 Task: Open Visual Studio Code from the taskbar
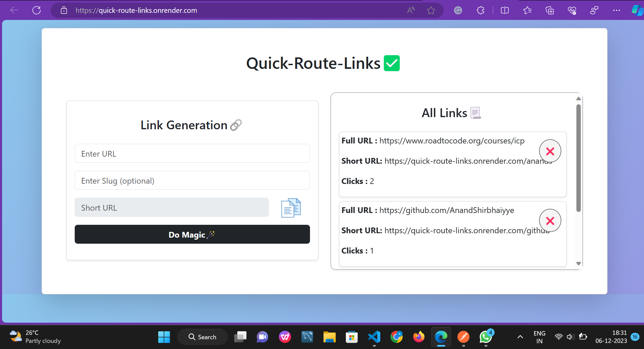click(x=374, y=337)
